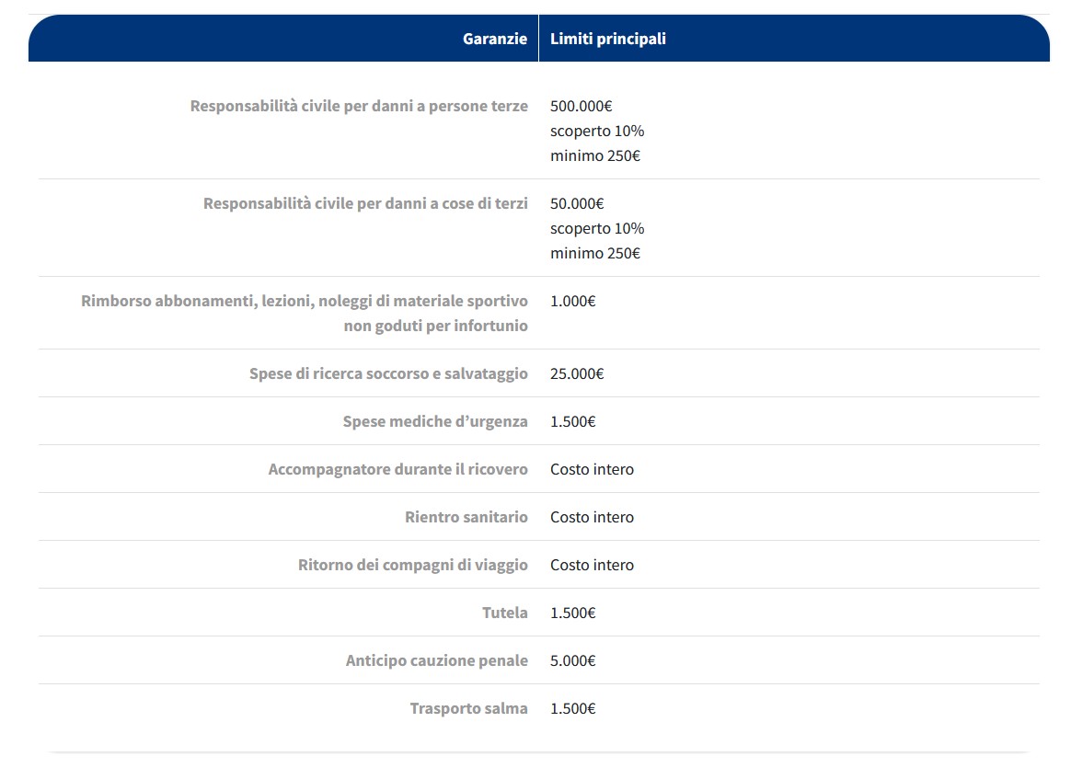1071x768 pixels.
Task: Click 1.500€ for Spese mediche d'urgenza
Action: pyautogui.click(x=572, y=421)
